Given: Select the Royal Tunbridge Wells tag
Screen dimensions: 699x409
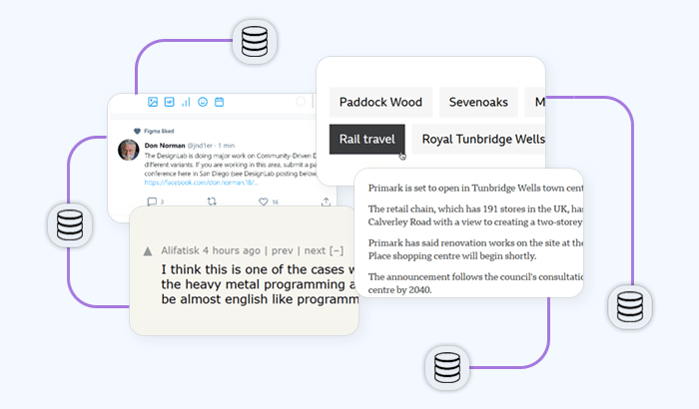Looking at the screenshot, I should pyautogui.click(x=478, y=139).
